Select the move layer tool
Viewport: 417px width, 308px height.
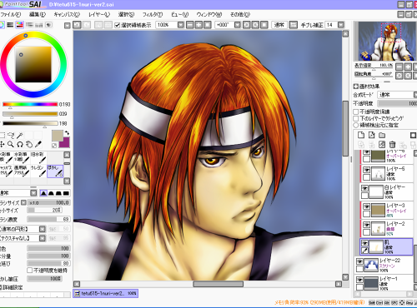click(3, 144)
